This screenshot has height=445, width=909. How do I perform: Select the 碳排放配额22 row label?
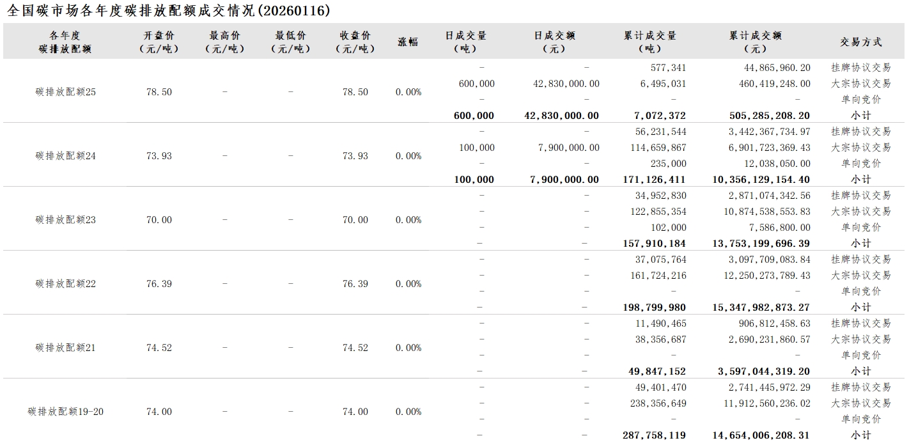[x=66, y=284]
